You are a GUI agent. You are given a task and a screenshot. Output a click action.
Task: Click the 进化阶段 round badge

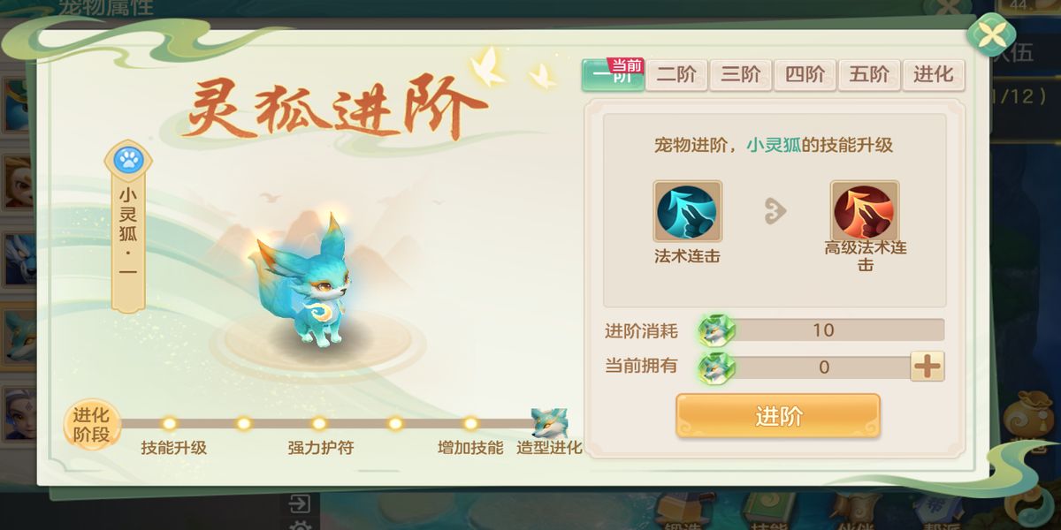(x=92, y=424)
